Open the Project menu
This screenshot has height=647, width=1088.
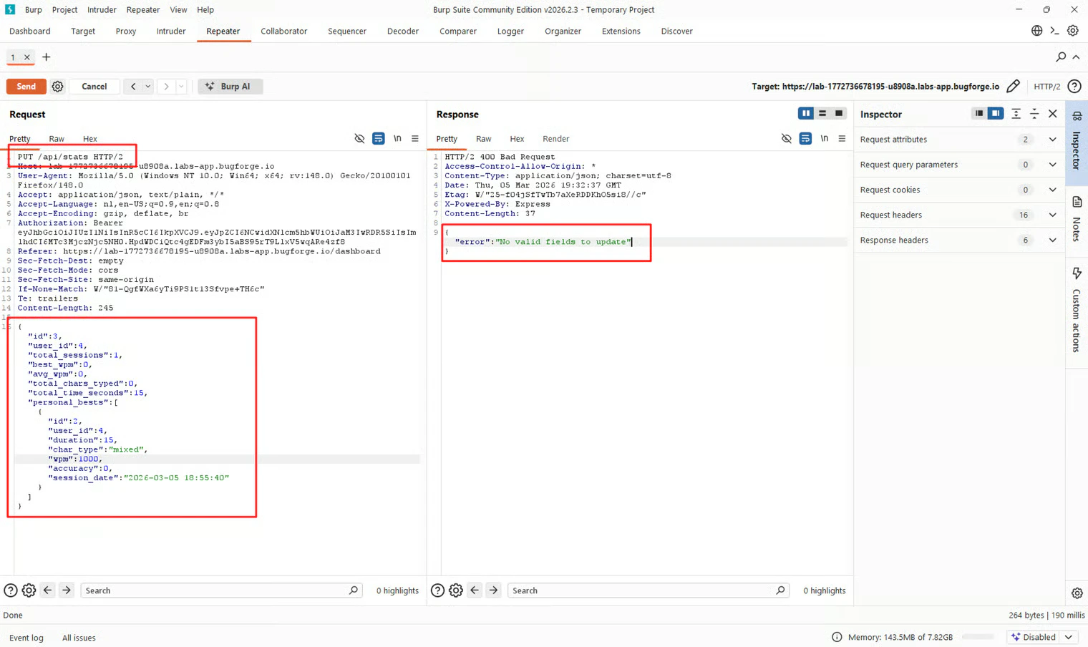(64, 10)
